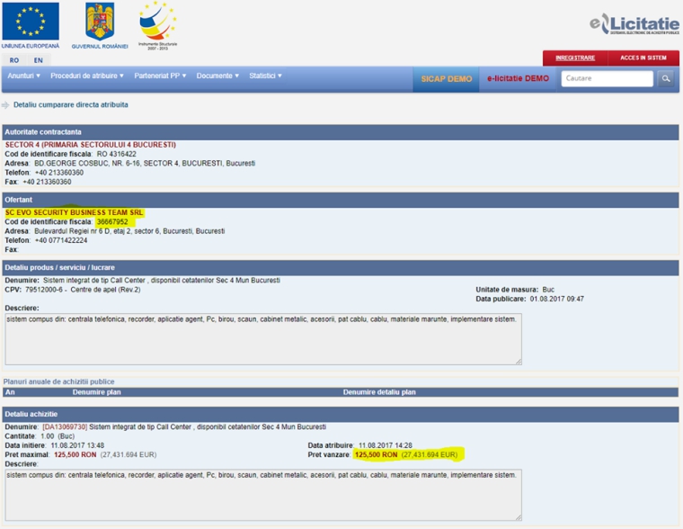This screenshot has width=683, height=529.
Task: Click the Data publicare 01.08.2017 09:47 value
Action: pos(556,300)
